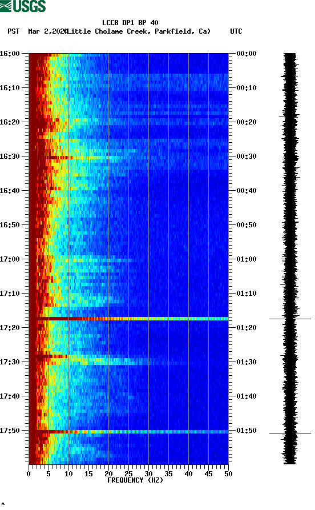Click the '35' frequency axis label
Viewport: 315px width, 510px height.
tap(168, 474)
